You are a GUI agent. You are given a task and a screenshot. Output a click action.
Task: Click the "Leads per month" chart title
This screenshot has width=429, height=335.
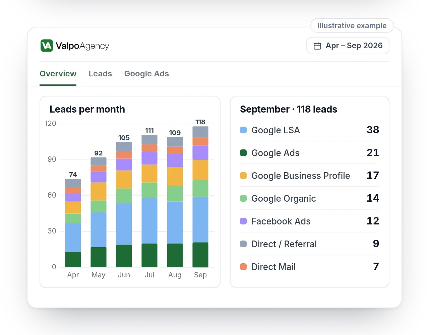click(87, 109)
